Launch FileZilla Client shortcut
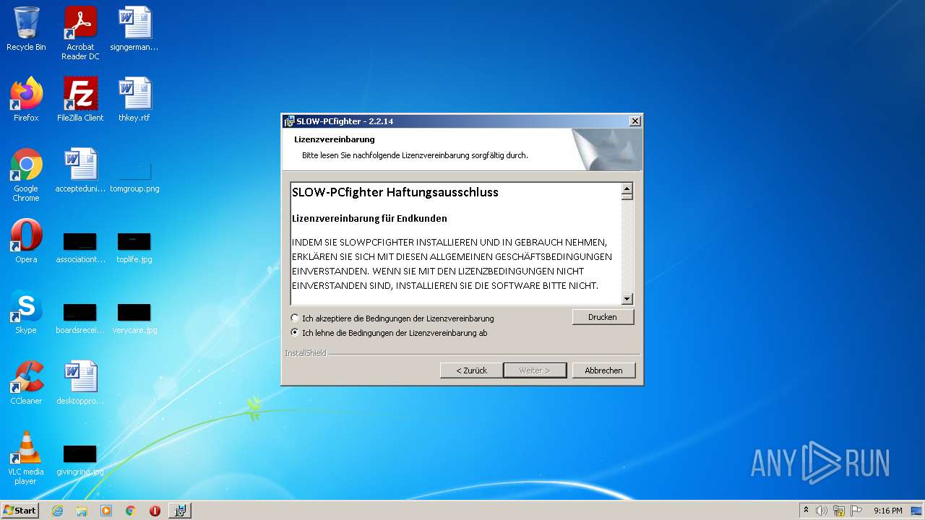Image resolution: width=925 pixels, height=520 pixels. pyautogui.click(x=80, y=100)
